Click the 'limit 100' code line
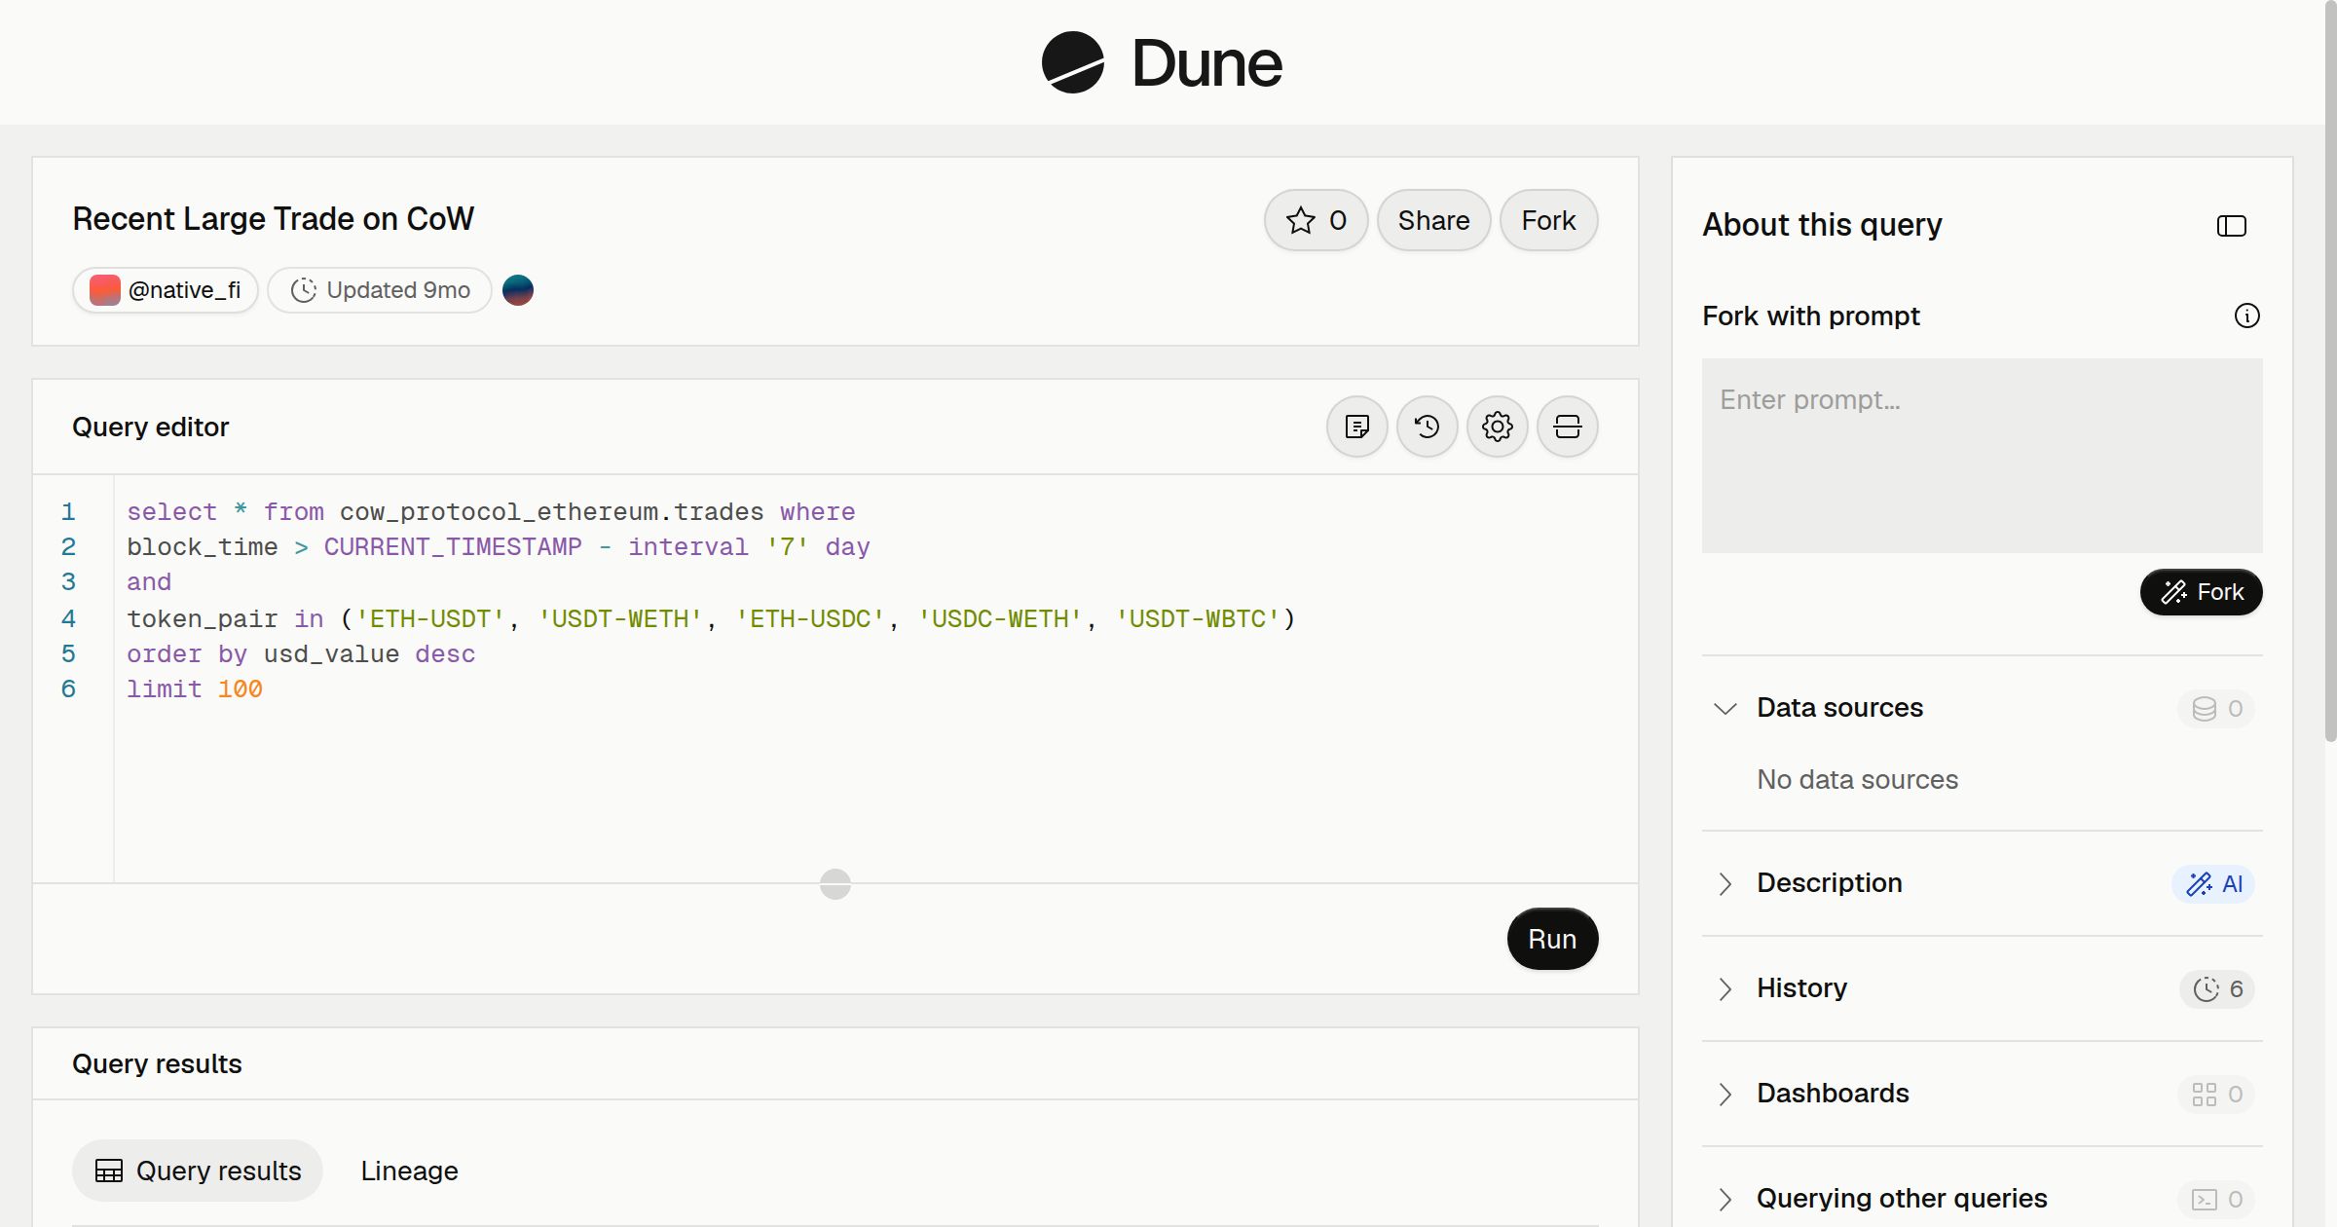The height and width of the screenshot is (1227, 2337). click(195, 689)
